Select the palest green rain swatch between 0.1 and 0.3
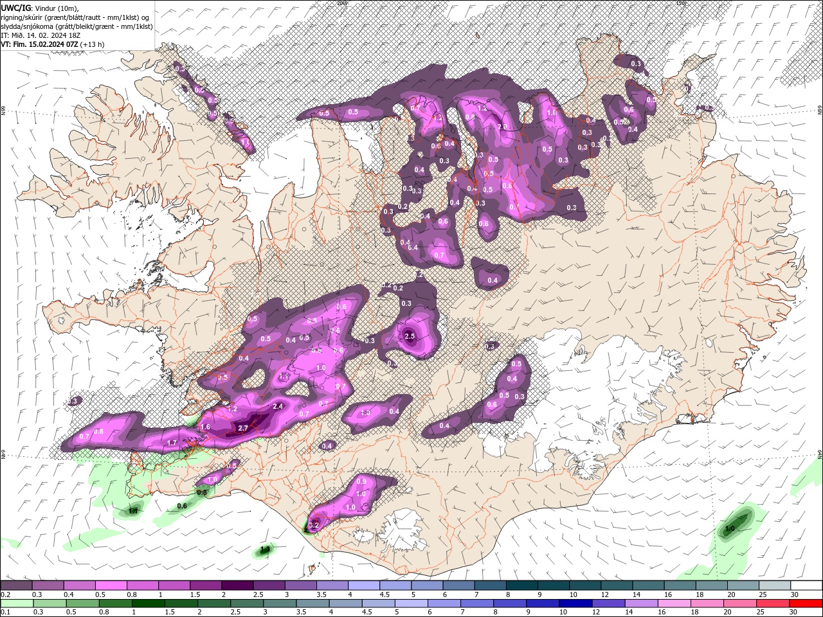 16,604
